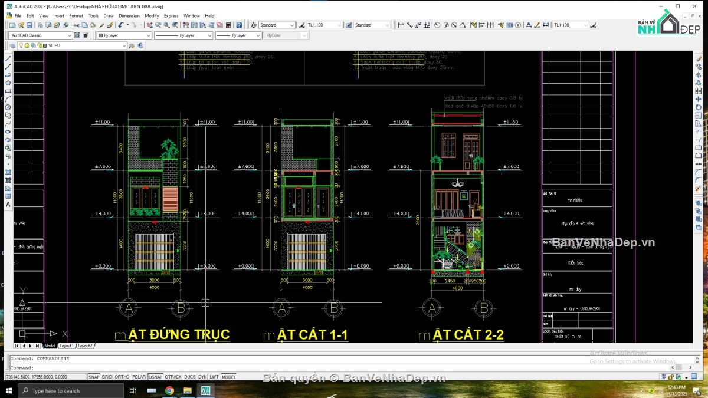Click the Match Properties brush icon
The image size is (708, 398).
pyautogui.click(x=101, y=25)
